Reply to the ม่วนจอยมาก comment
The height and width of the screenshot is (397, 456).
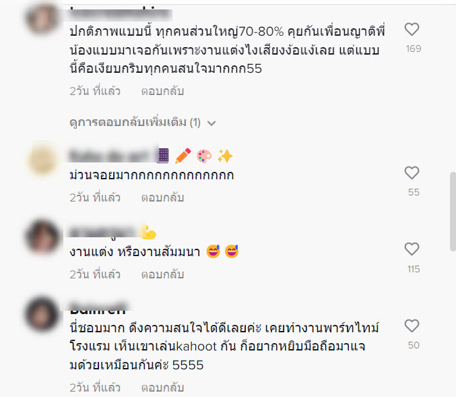(x=162, y=197)
